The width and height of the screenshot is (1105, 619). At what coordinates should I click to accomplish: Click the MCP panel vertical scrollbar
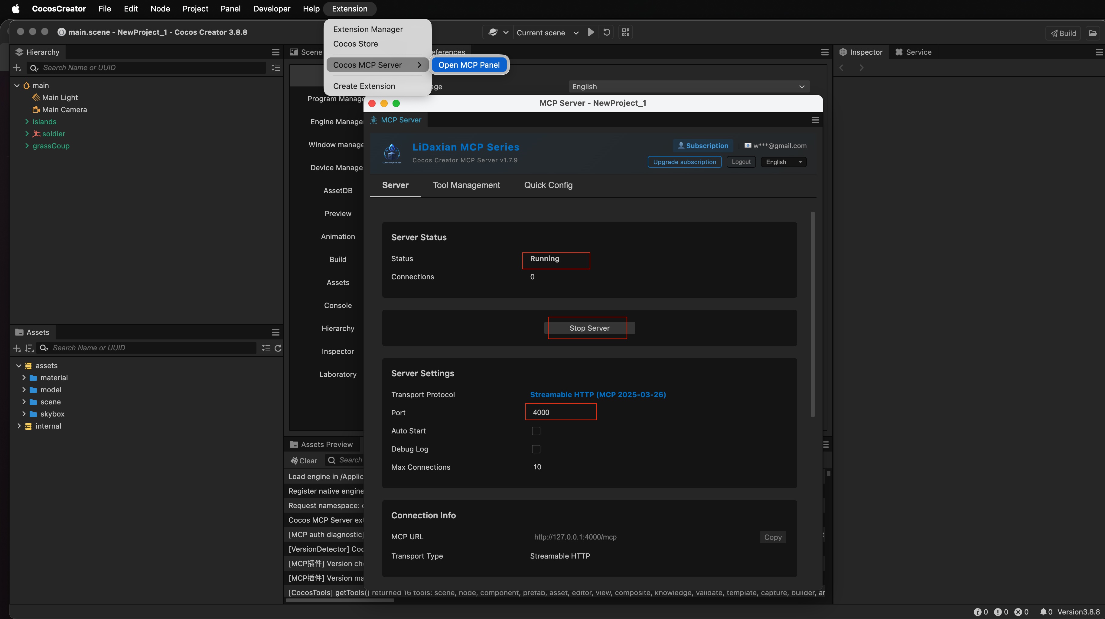(x=813, y=314)
